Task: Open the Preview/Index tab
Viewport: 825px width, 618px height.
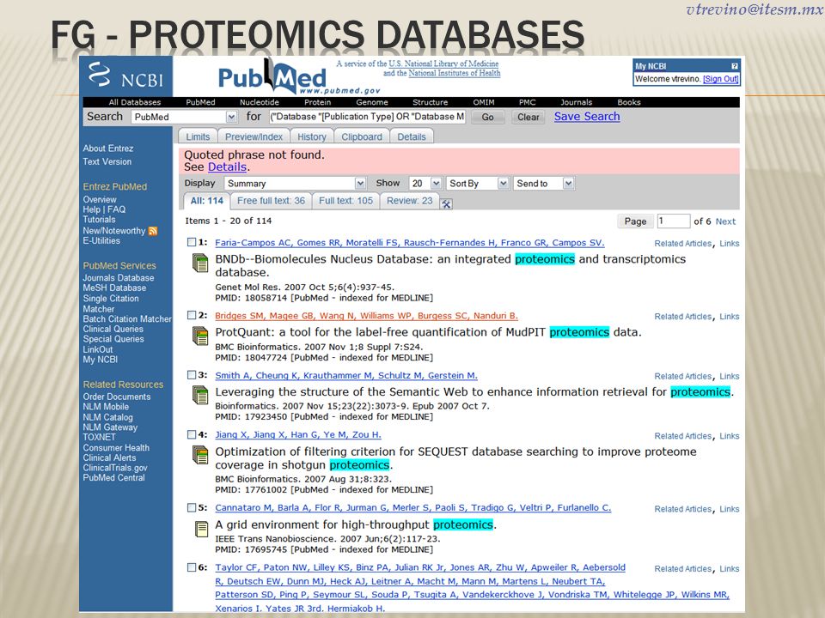Action: (254, 136)
